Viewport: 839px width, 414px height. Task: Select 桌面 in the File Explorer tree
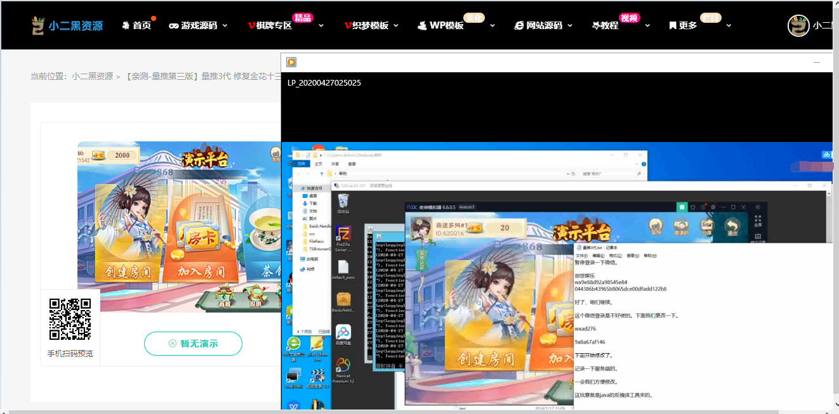[309, 196]
